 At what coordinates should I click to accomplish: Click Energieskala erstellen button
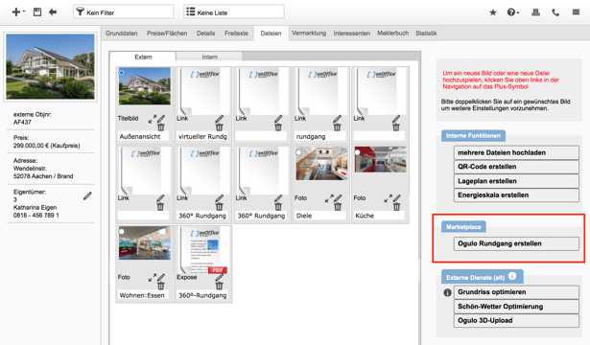click(516, 195)
